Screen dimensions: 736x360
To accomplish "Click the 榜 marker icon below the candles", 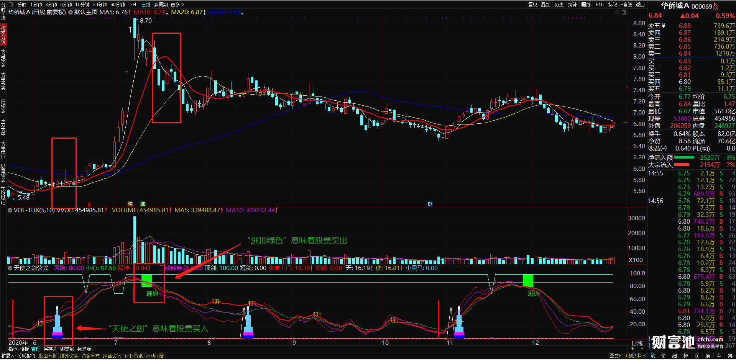I will click(130, 204).
